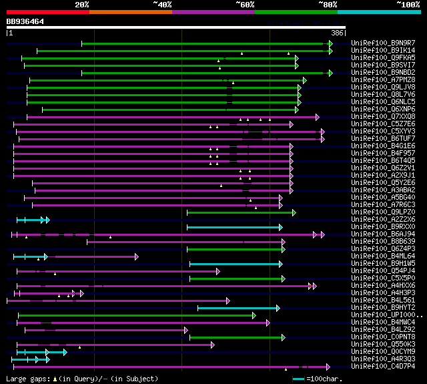
Task: Pick the UniRef100_B8B639 entry
Action: tap(383, 242)
